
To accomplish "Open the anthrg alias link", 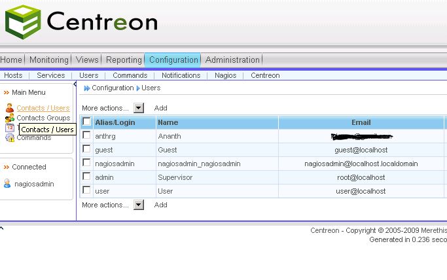I will click(x=105, y=136).
